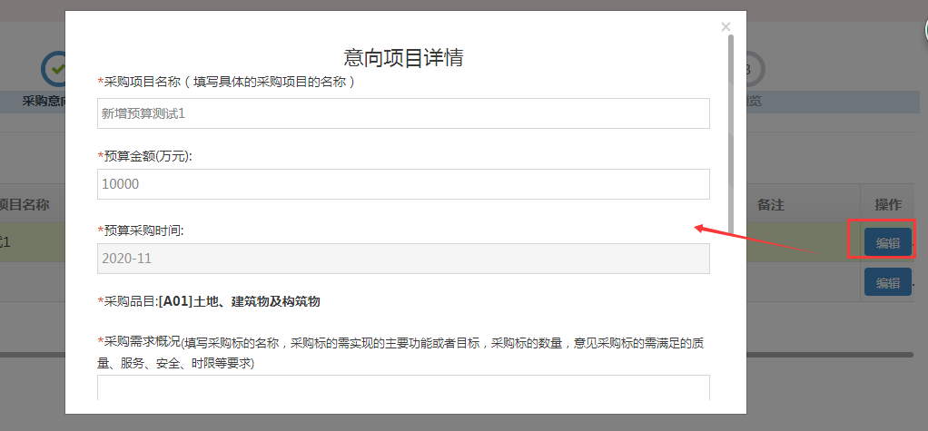928x431 pixels.
Task: Click the 采购项目名称 input field
Action: [x=403, y=113]
